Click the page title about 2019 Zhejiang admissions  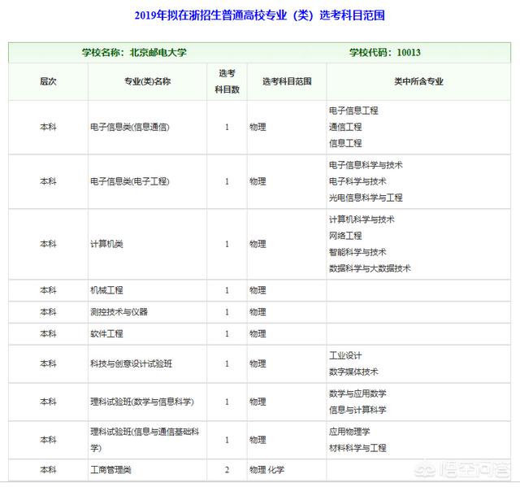click(x=258, y=15)
